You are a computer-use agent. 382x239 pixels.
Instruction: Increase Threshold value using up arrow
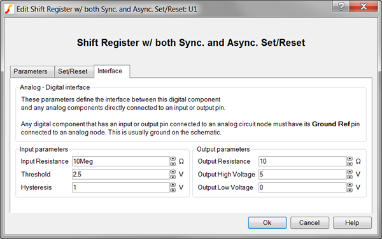[173, 172]
